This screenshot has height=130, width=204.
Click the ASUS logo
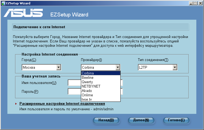[23, 13]
